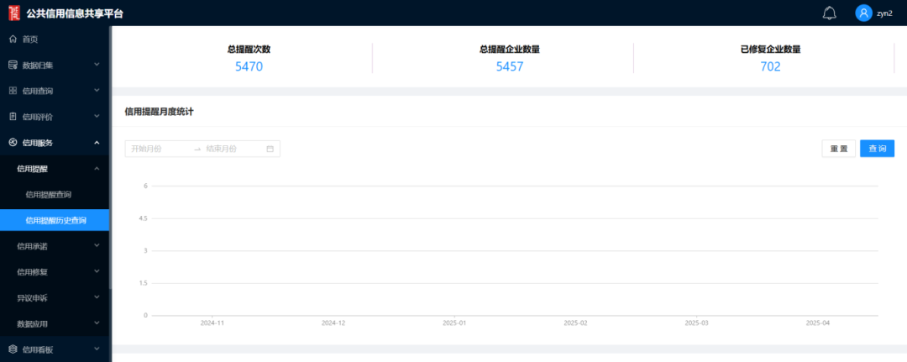The width and height of the screenshot is (907, 362).
Task: Expand the 信用承诺 submenu chevron
Action: (97, 246)
